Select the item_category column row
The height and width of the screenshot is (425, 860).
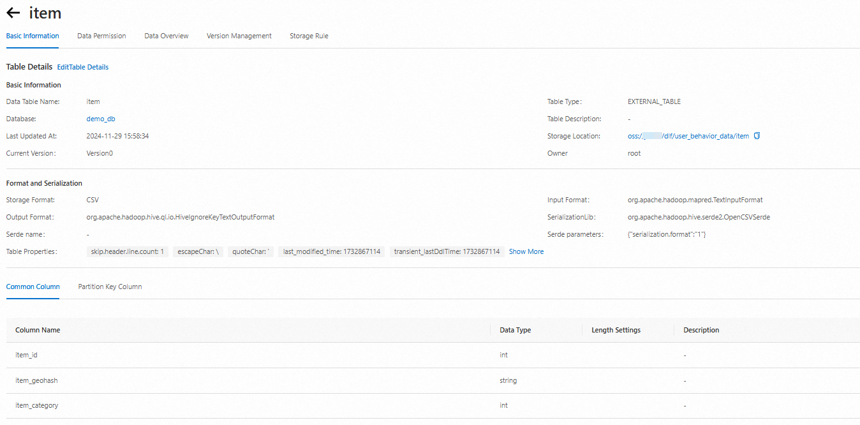(x=433, y=405)
